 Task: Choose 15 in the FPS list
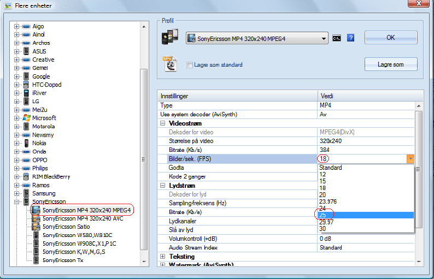point(366,181)
